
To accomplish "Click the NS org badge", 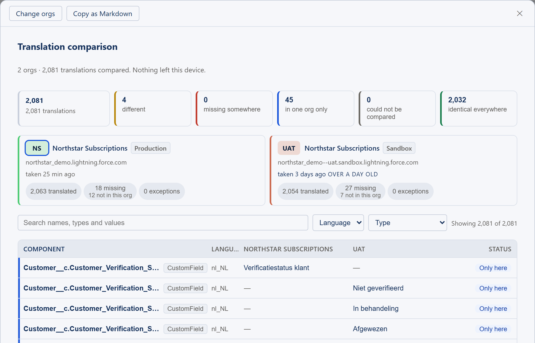I will (x=37, y=148).
